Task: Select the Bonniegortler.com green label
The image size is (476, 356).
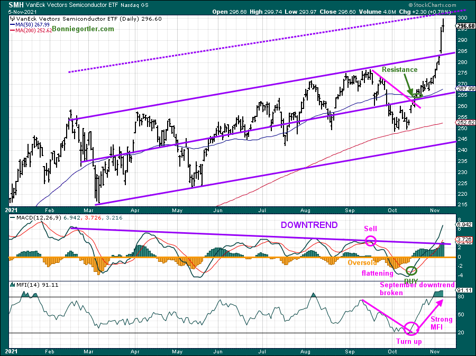Action: 83,29
